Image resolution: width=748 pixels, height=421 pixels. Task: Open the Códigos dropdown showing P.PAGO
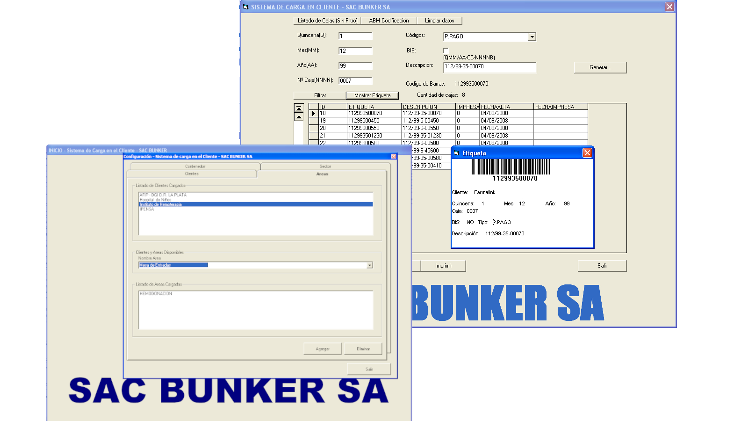tap(532, 37)
